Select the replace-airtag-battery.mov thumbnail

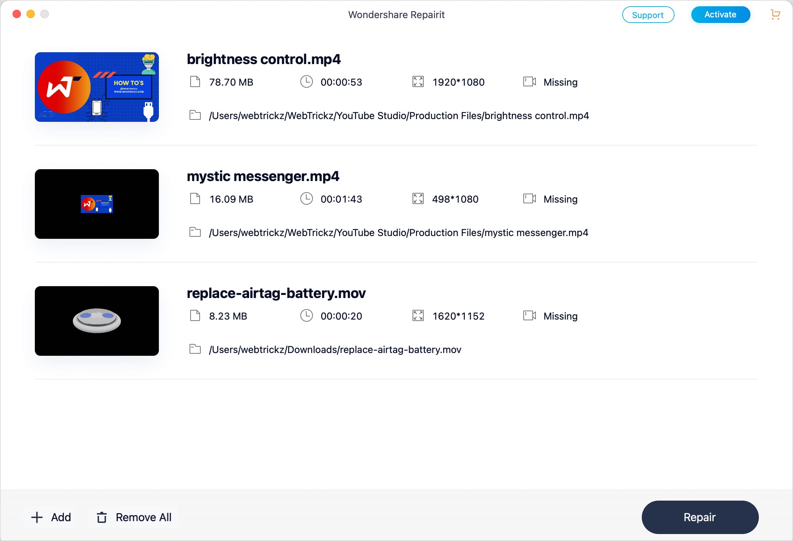tap(97, 321)
